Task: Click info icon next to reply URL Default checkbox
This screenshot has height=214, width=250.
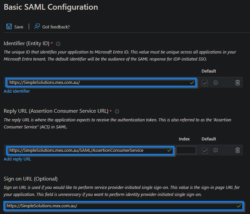Action: pyautogui.click(x=216, y=150)
